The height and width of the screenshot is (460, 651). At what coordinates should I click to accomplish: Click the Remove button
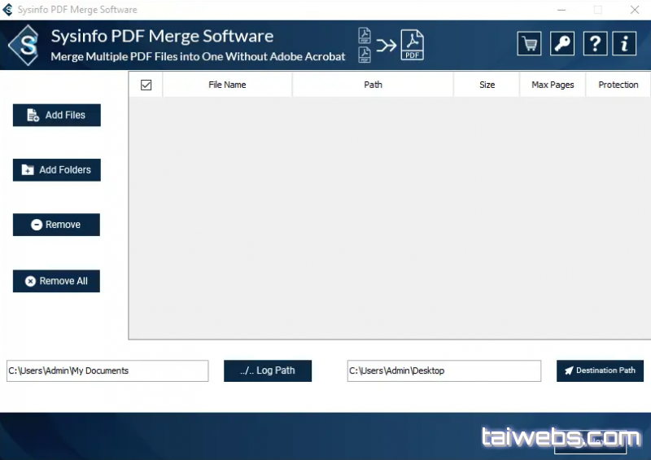pos(56,225)
